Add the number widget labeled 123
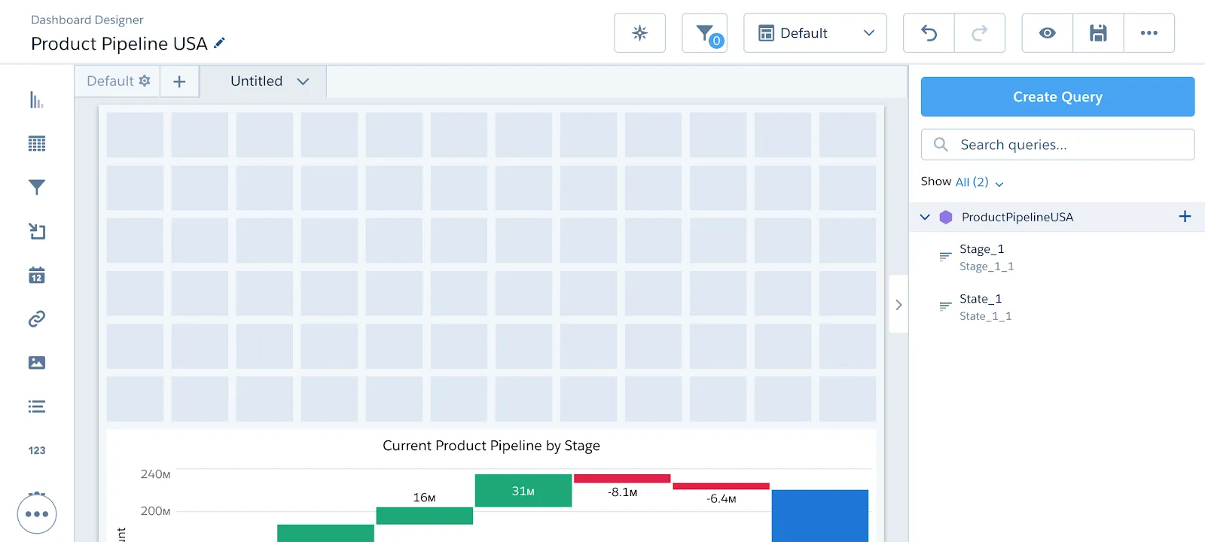 pyautogui.click(x=37, y=450)
